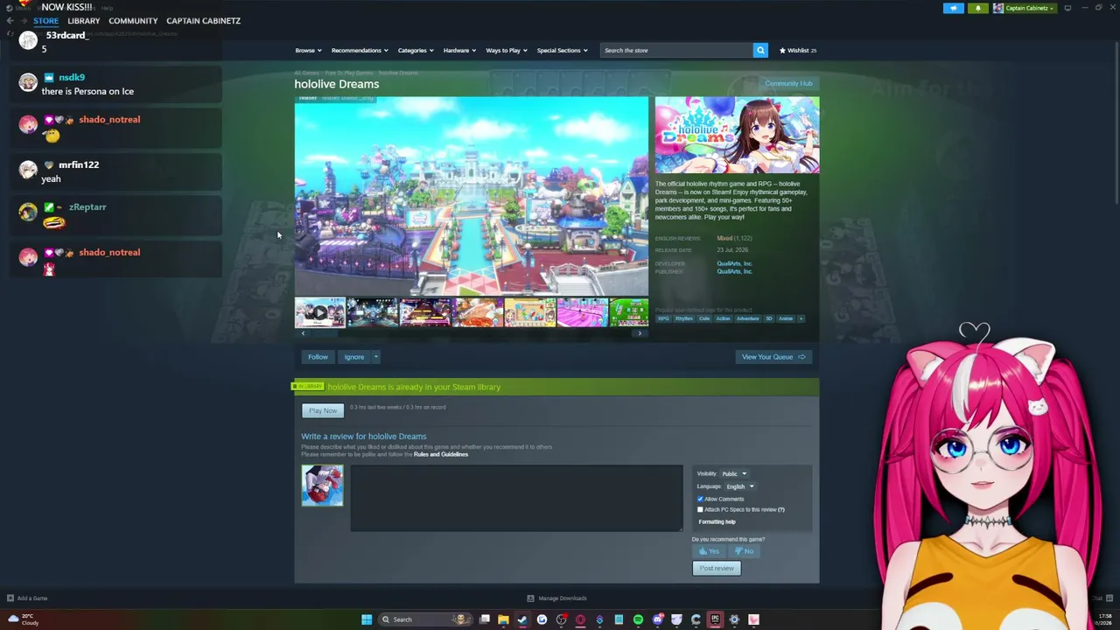Open Discord from the taskbar
1120x630 pixels.
pos(657,619)
